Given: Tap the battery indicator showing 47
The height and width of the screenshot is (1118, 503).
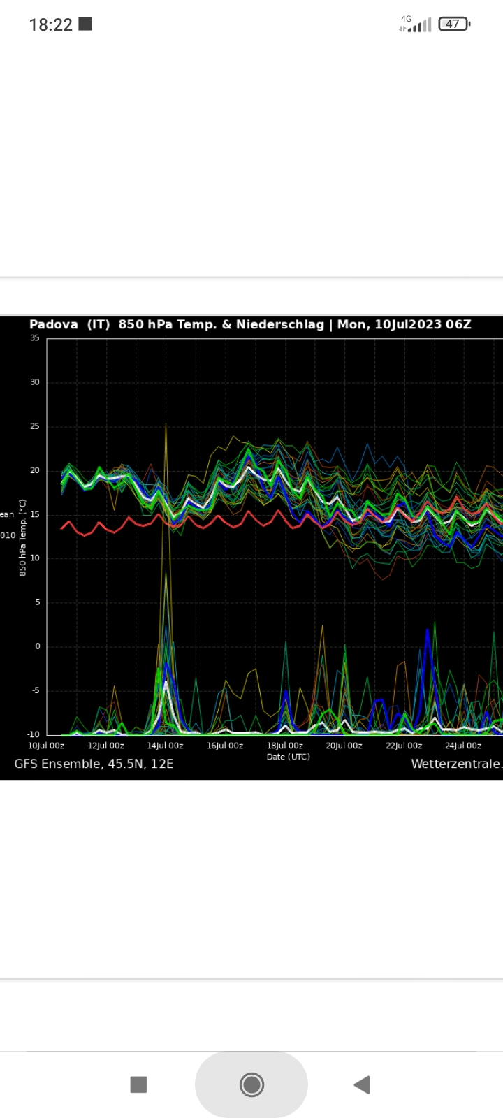Looking at the screenshot, I should click(x=454, y=24).
